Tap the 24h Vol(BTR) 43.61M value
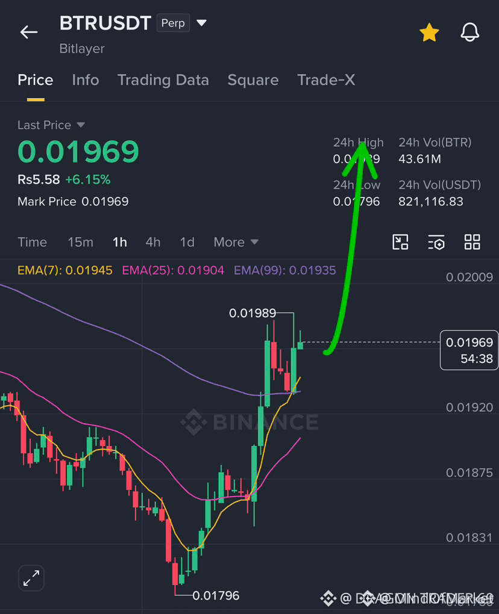Screen dimensions: 499x614 tap(420, 159)
